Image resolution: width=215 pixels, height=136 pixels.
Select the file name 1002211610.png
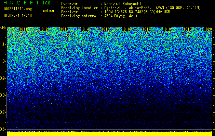pos(18,9)
